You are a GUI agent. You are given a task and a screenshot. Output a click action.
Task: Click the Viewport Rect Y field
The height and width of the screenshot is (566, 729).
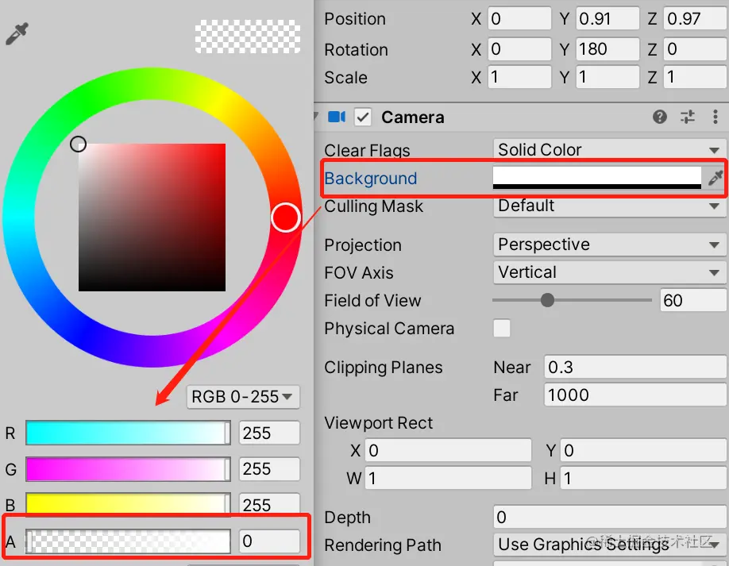click(643, 450)
